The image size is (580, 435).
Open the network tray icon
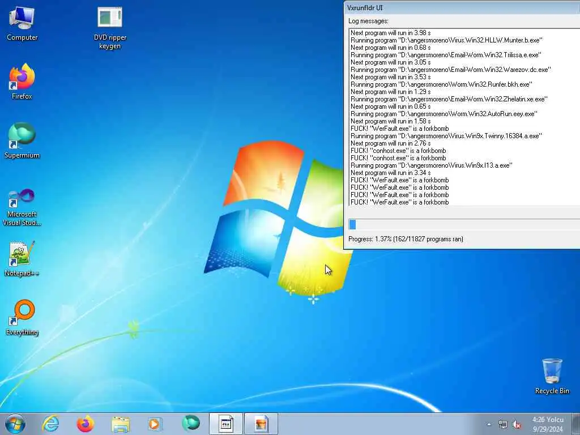(x=503, y=424)
